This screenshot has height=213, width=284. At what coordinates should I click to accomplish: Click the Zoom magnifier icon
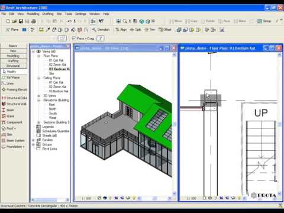tap(125, 21)
